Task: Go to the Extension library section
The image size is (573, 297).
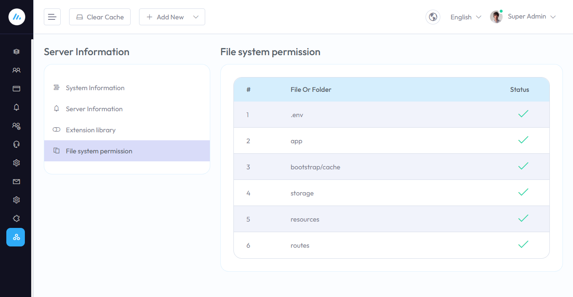Action: pyautogui.click(x=91, y=130)
